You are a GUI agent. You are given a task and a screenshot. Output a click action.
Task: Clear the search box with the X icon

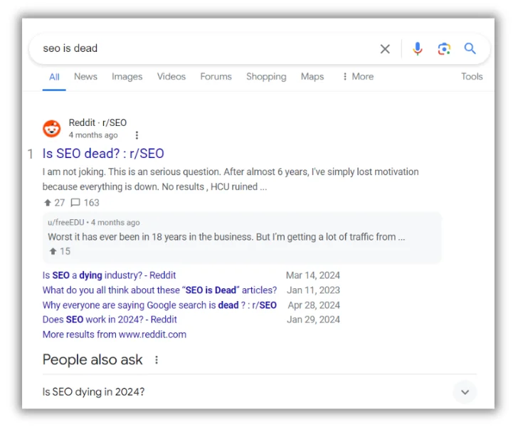385,49
